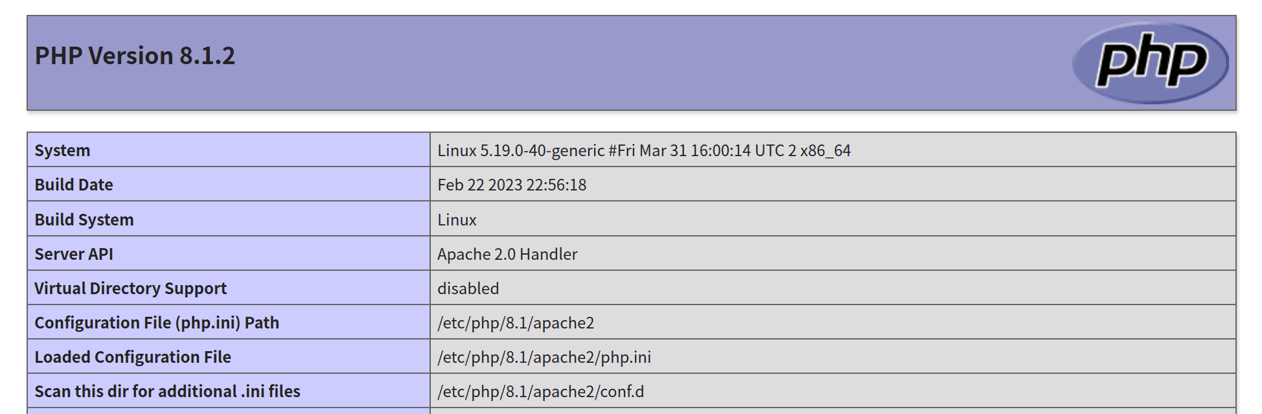Select the Build Date label cell

click(x=74, y=185)
